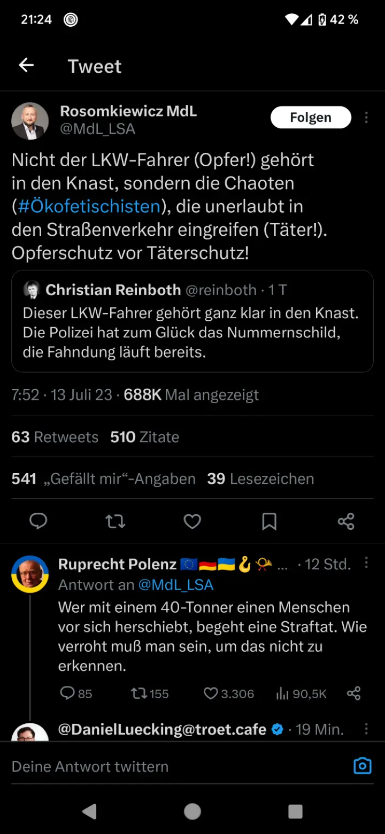The height and width of the screenshot is (834, 385).
Task: Open three-dot menu on Polenz reply
Action: click(x=366, y=563)
